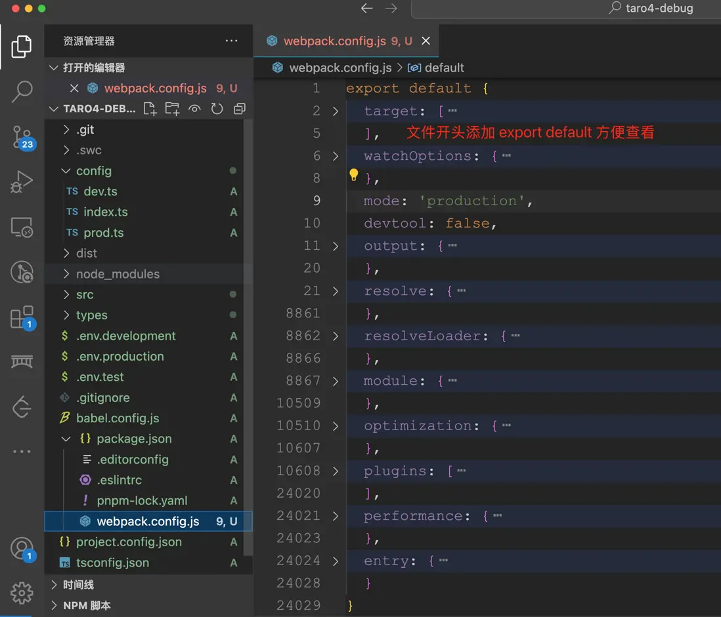The width and height of the screenshot is (721, 617).
Task: Expand the resolve property fold on line 21
Action: click(x=336, y=290)
